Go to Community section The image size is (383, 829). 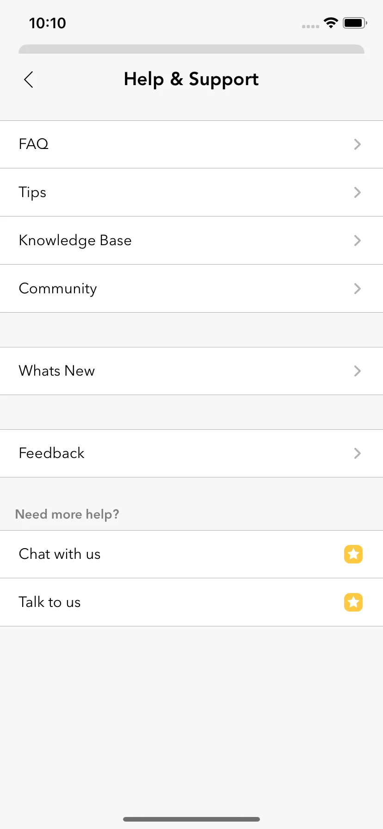coord(191,289)
